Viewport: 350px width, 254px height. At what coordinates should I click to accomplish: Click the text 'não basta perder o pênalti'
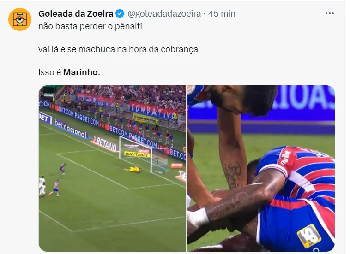[90, 26]
